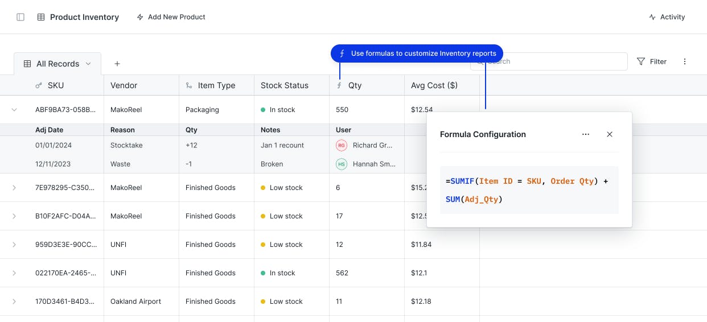This screenshot has height=322, width=707.
Task: Click the plus icon to add view
Action: click(x=117, y=64)
